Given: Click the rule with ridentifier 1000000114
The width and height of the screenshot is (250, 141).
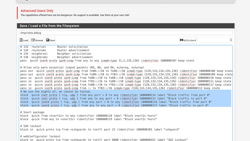Looking at the screenshot, I should [115, 95].
